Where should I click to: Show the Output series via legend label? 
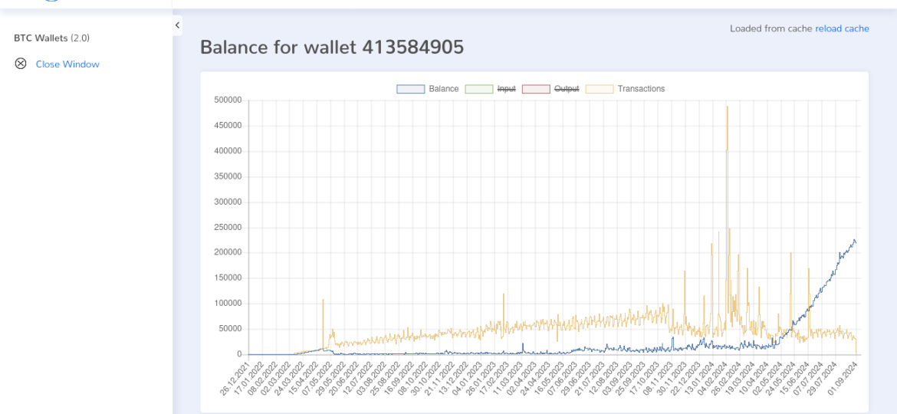point(567,89)
